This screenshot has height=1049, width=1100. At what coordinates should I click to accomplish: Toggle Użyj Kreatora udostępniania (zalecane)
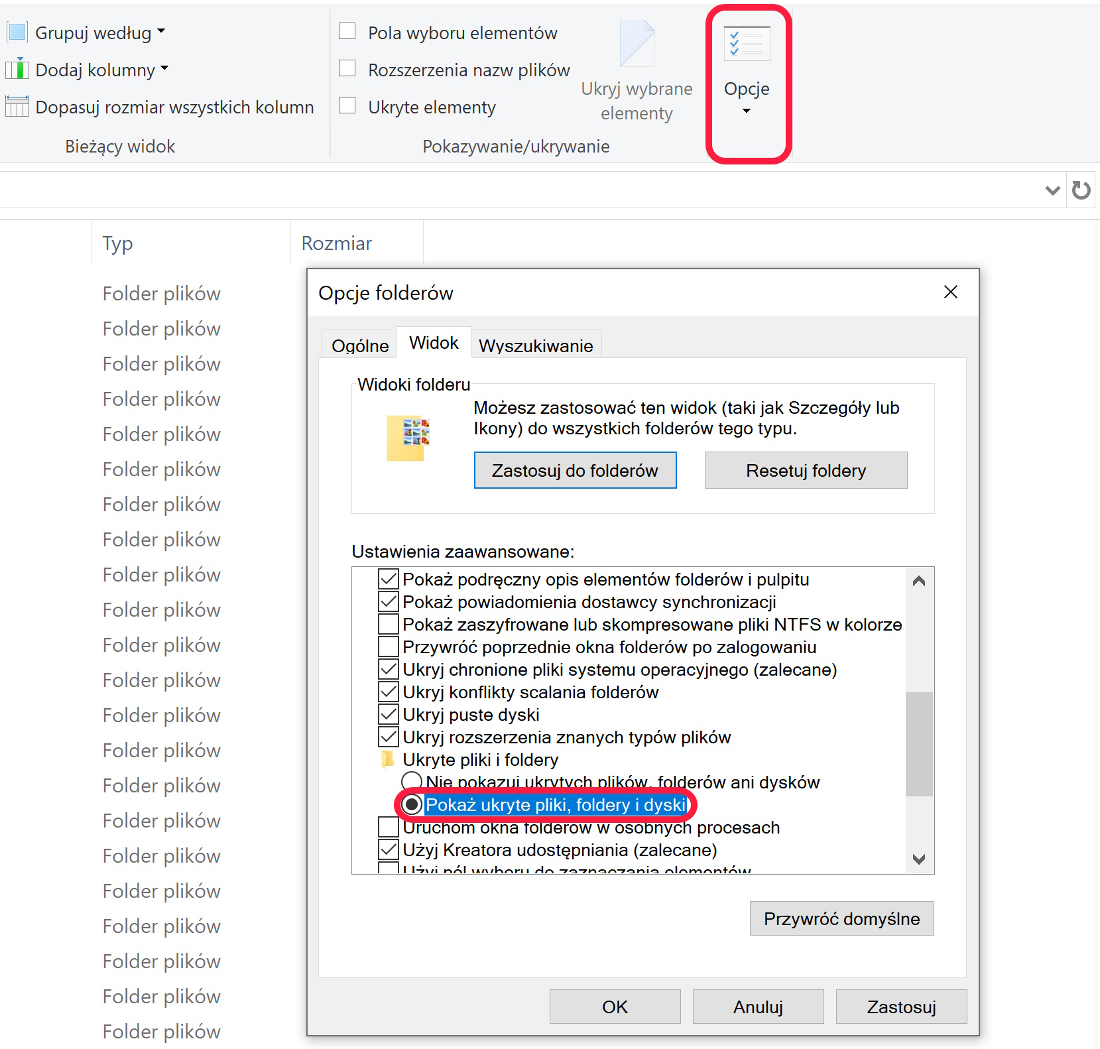[x=388, y=849]
